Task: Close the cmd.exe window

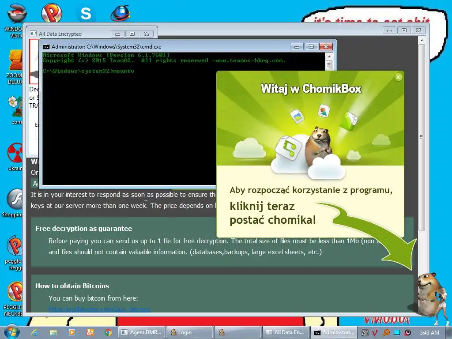Action: tap(326, 47)
